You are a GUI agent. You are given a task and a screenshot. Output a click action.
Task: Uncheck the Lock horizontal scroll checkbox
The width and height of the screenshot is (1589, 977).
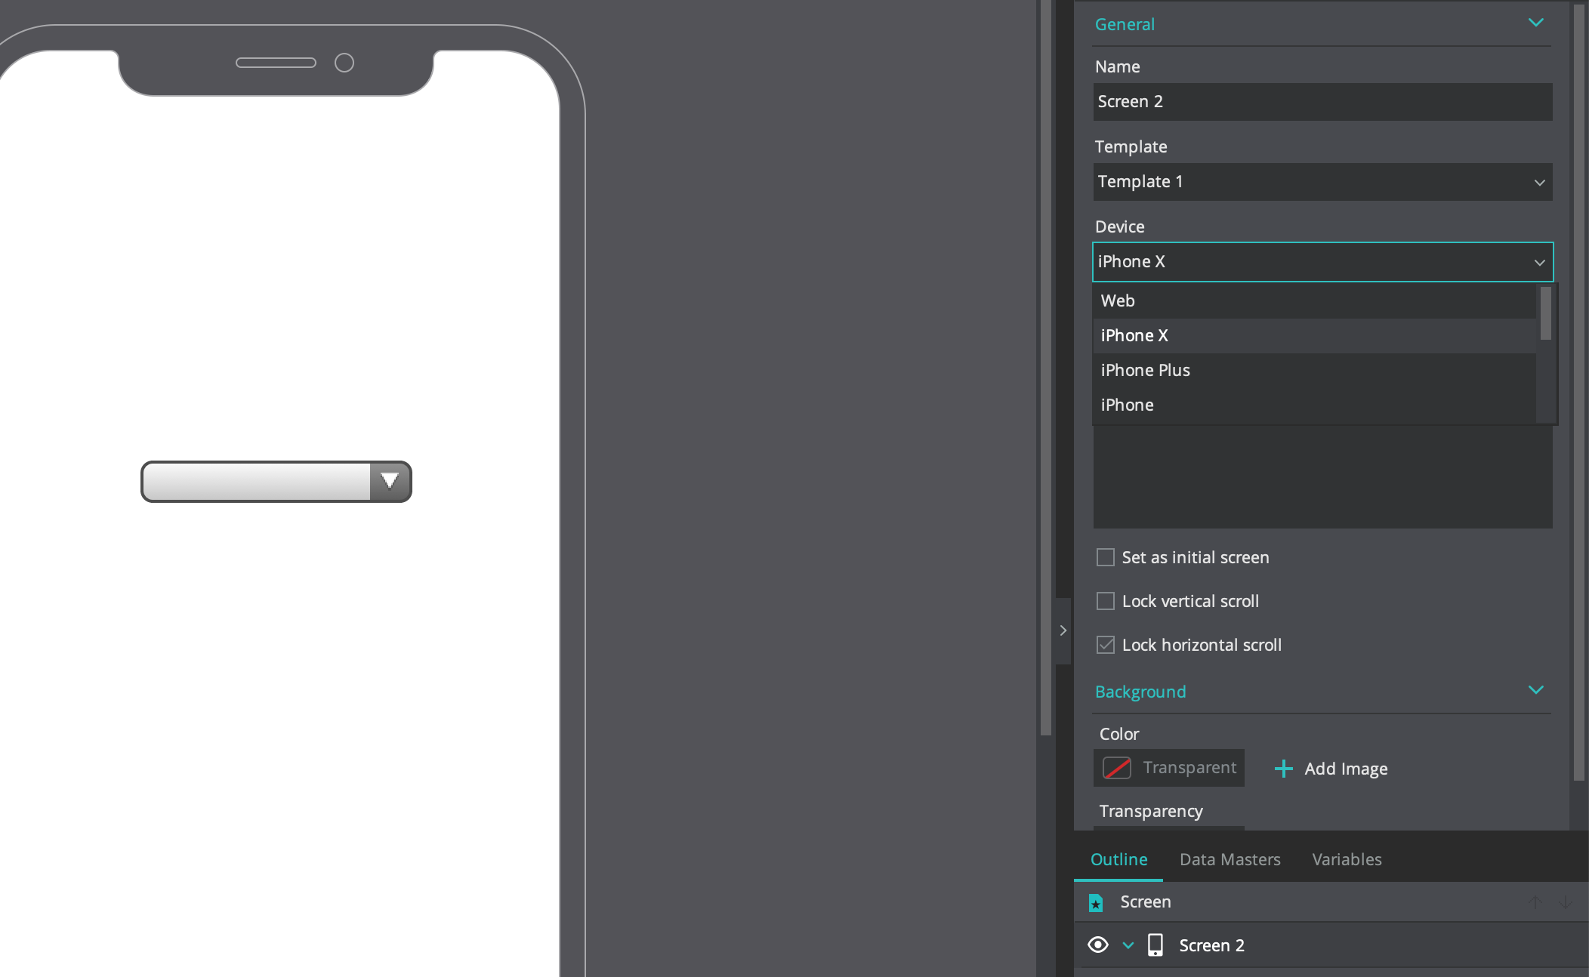pos(1106,644)
